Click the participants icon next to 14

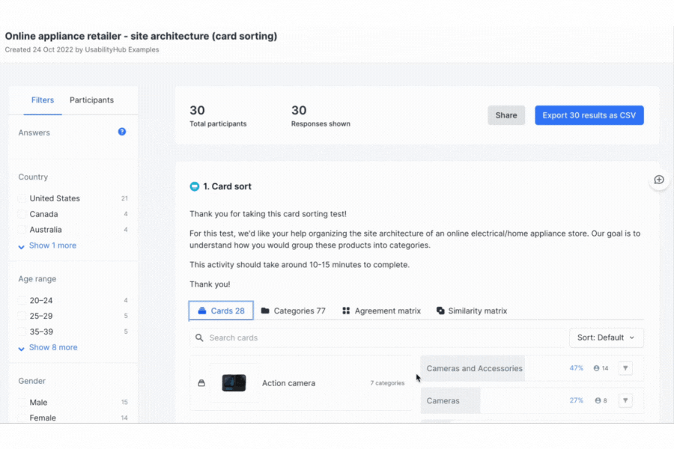pos(597,368)
